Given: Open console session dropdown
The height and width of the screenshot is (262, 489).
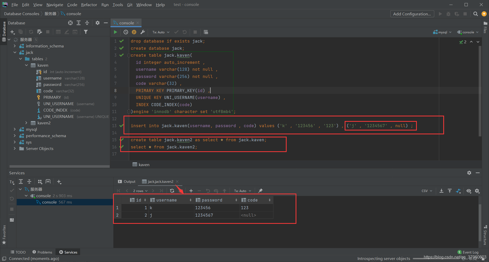Looking at the screenshot, I should click(468, 32).
